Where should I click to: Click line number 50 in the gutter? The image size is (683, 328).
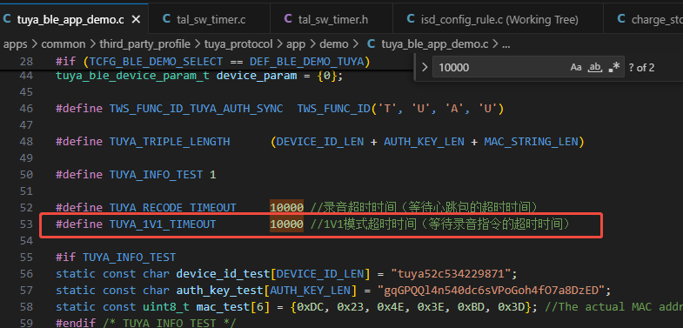coord(26,175)
